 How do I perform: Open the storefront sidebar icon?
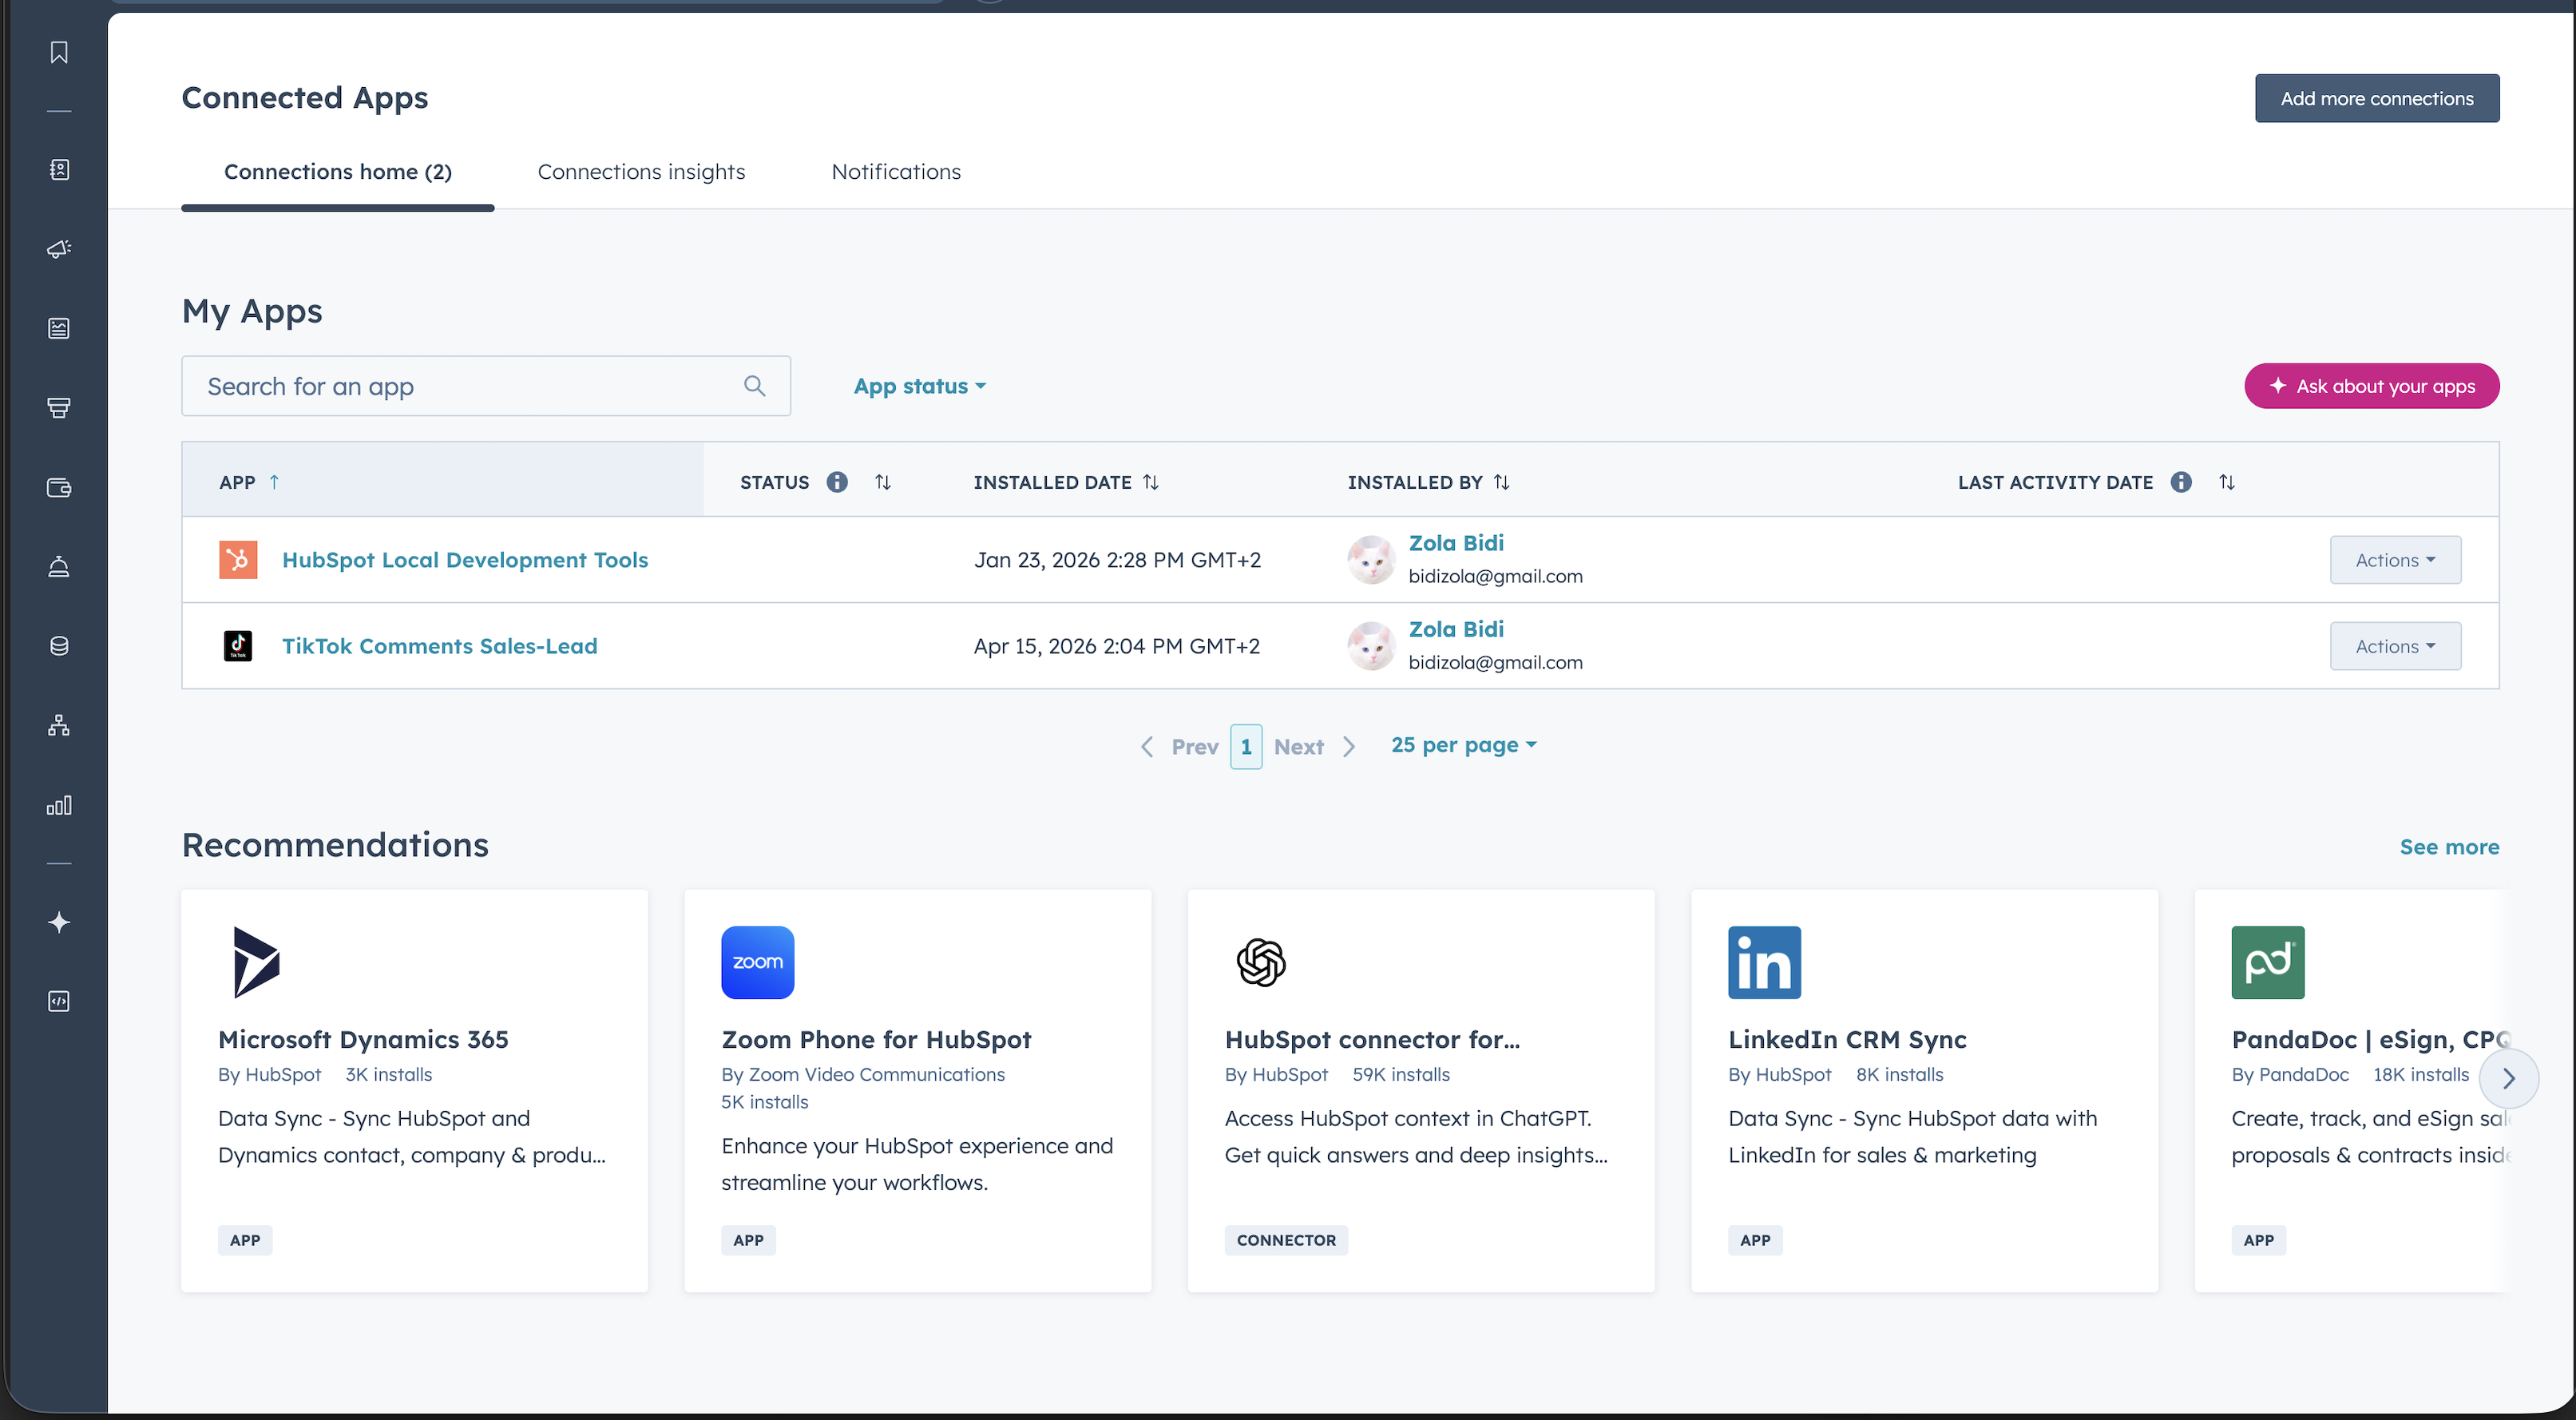click(x=59, y=408)
